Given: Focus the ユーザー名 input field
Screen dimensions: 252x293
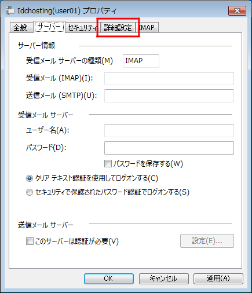Looking at the screenshot, I should click(169, 130).
